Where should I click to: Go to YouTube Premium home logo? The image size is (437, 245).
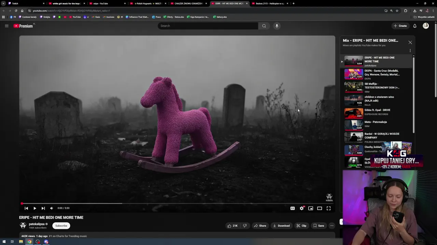(x=23, y=26)
